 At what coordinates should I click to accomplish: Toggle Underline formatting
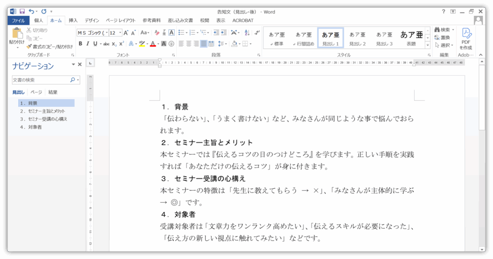coord(95,44)
